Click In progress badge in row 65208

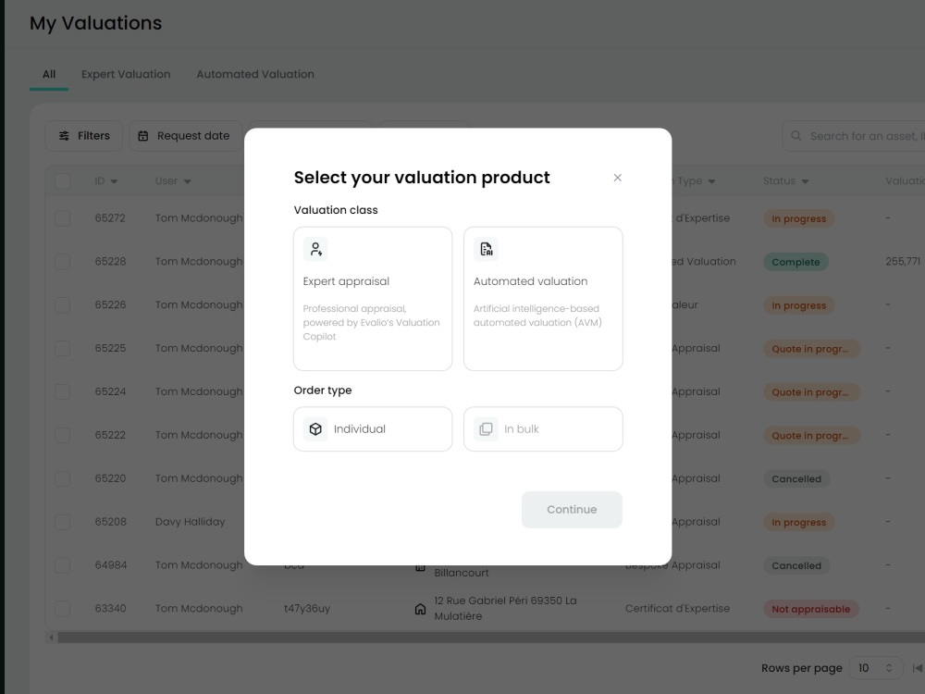point(799,522)
